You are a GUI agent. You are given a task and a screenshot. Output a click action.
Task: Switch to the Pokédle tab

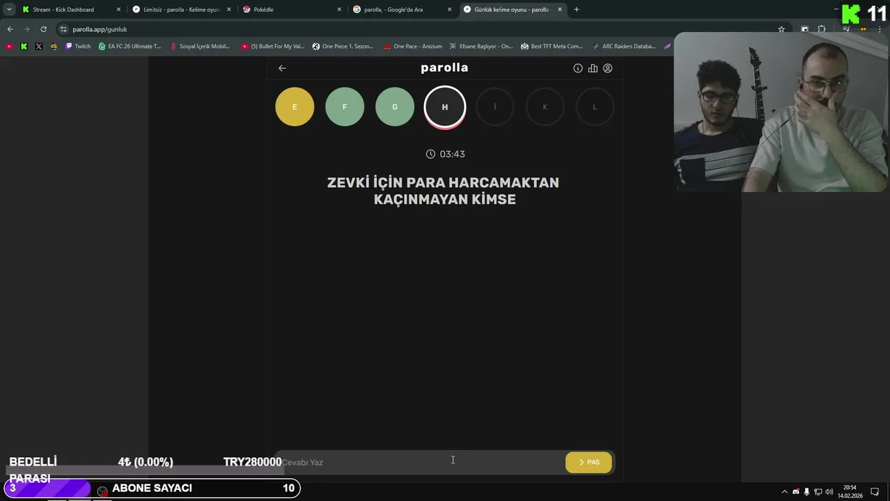pos(292,10)
